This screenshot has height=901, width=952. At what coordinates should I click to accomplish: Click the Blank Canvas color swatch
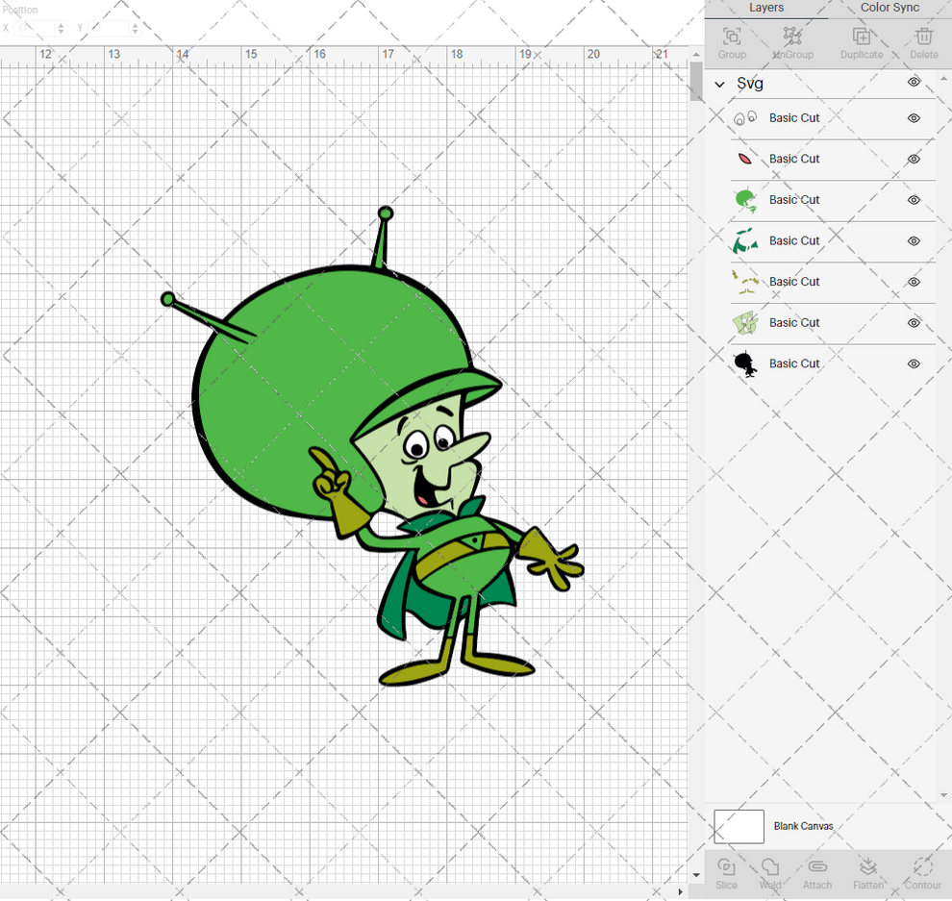tap(739, 826)
